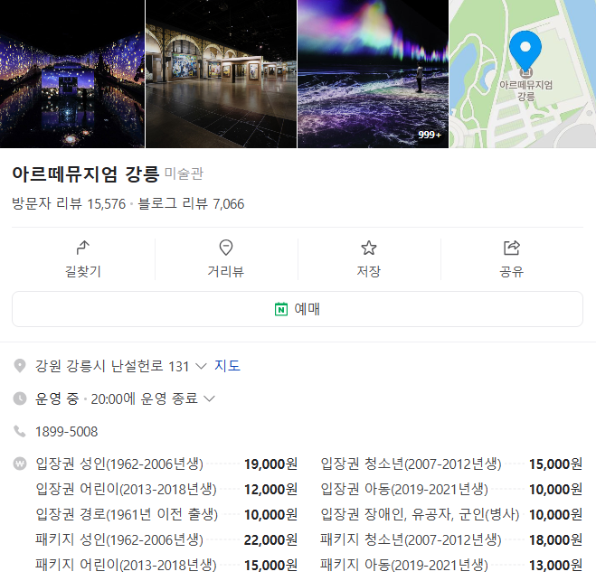Share place using the 공유 icon
The height and width of the screenshot is (581, 596).
[x=512, y=248]
